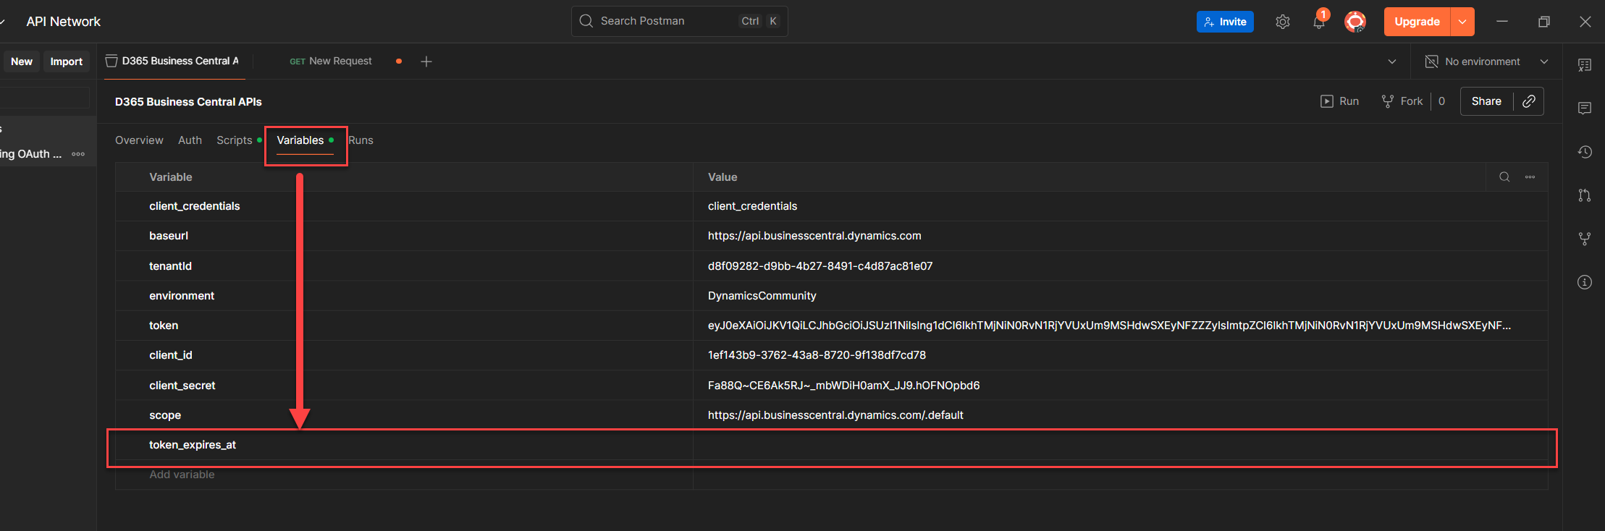This screenshot has width=1605, height=531.
Task: Open the Postman settings gear
Action: coord(1282,22)
